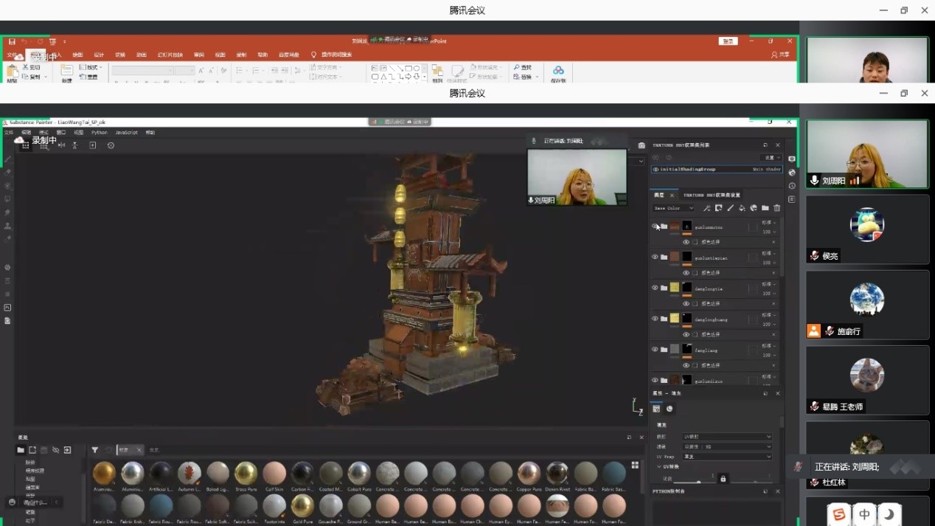This screenshot has width=935, height=526.
Task: Click the add mask icon in layers toolbar
Action: pos(718,208)
